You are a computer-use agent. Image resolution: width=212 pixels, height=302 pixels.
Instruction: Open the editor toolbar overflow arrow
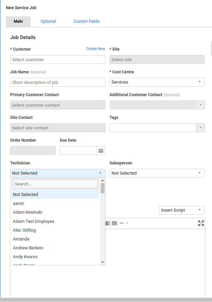point(127,223)
